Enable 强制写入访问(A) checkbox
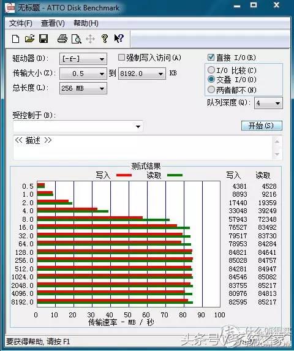The image size is (294, 351). point(121,58)
